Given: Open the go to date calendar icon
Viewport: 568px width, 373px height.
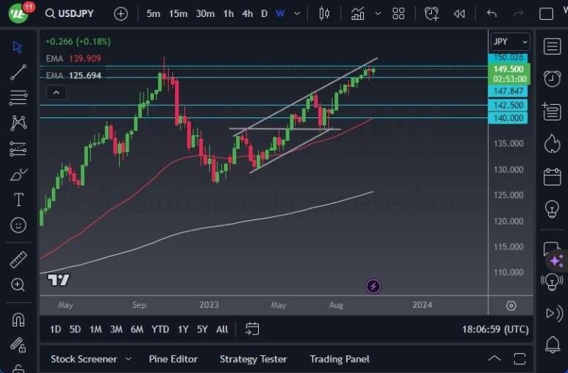Looking at the screenshot, I should click(x=252, y=329).
